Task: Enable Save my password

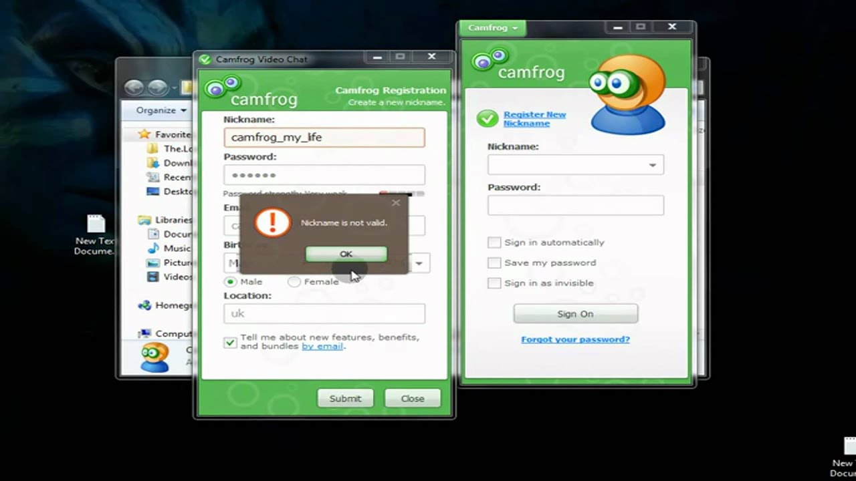Action: [x=494, y=263]
